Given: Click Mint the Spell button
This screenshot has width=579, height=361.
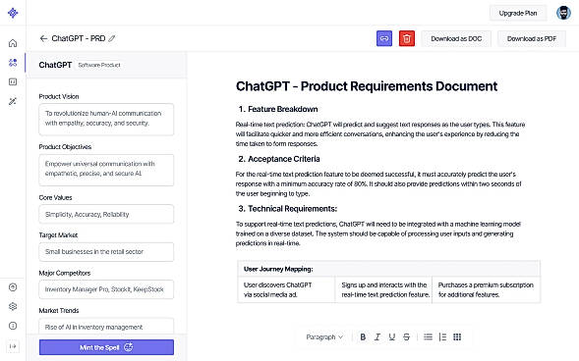Looking at the screenshot, I should [x=106, y=347].
